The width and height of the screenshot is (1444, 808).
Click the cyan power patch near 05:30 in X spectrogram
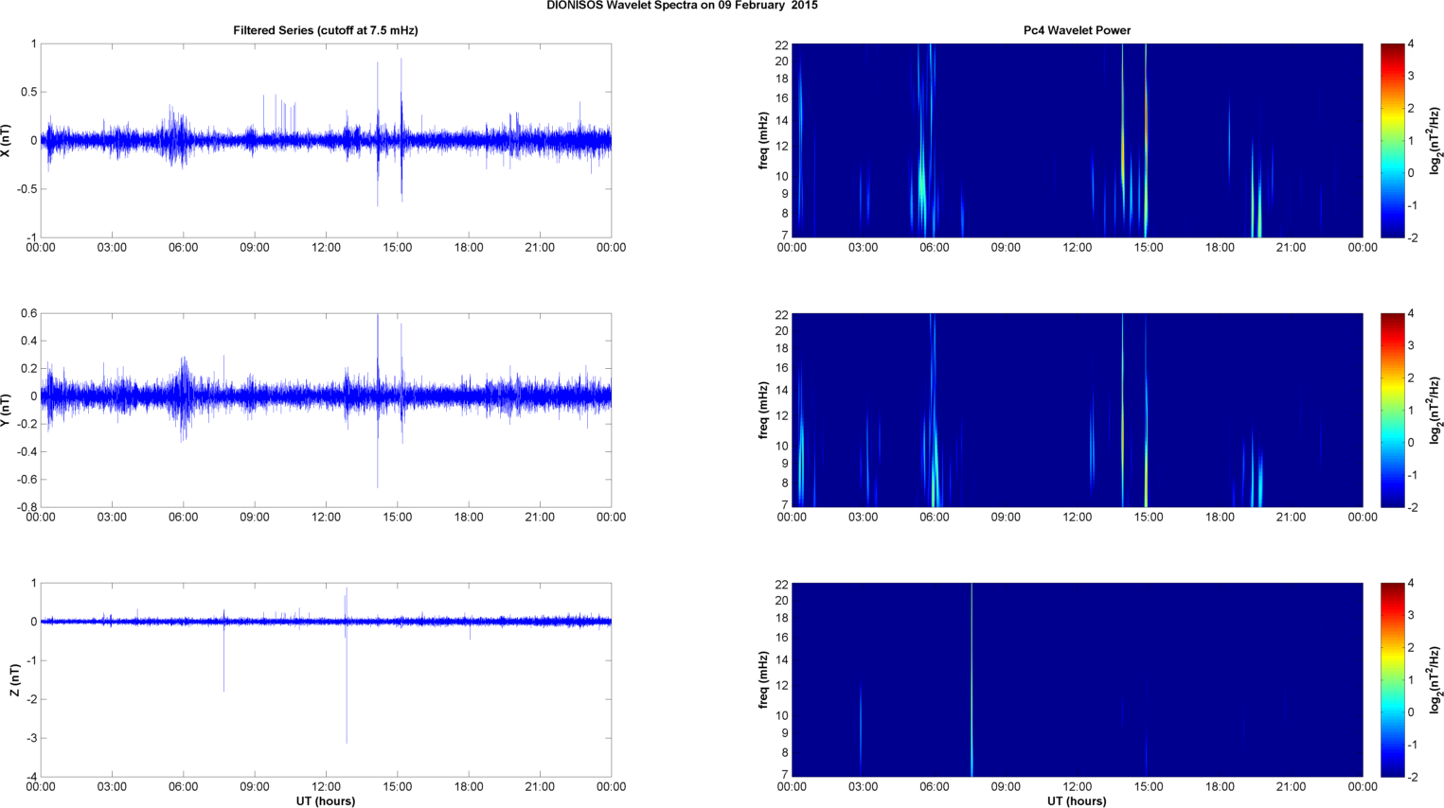[921, 180]
